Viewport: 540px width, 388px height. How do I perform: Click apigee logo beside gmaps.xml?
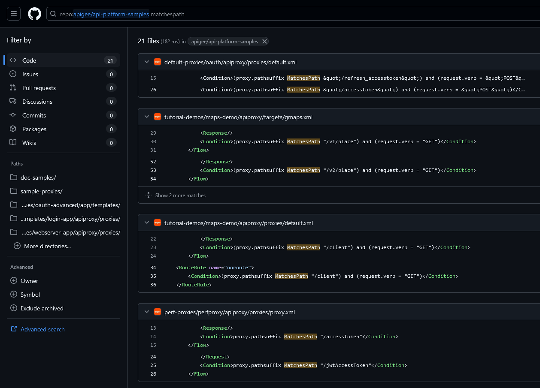tap(158, 117)
